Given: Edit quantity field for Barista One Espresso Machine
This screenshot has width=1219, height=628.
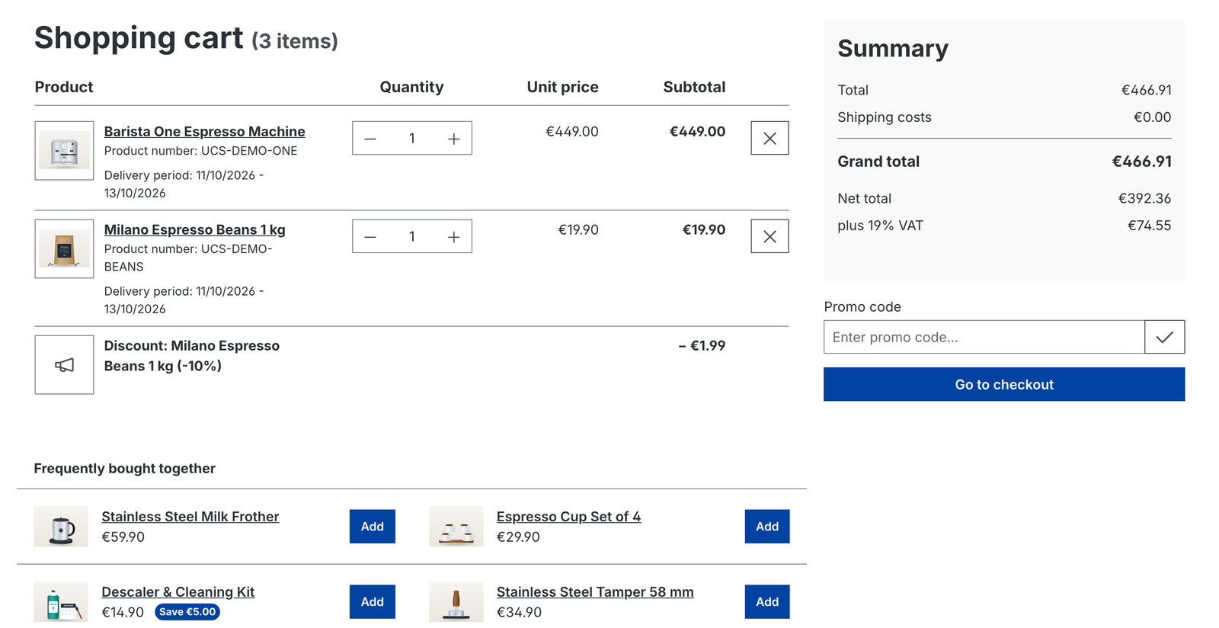Looking at the screenshot, I should point(412,139).
